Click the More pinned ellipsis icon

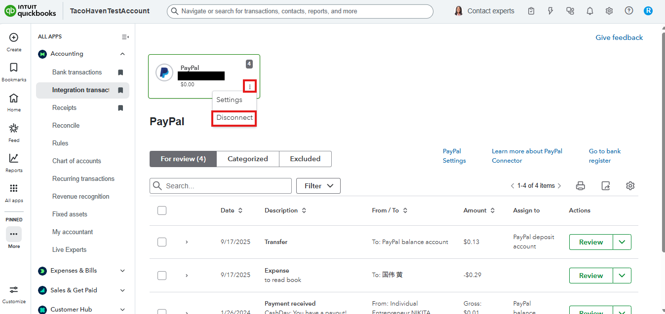[14, 234]
